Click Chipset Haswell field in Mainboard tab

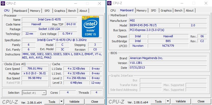(168, 36)
